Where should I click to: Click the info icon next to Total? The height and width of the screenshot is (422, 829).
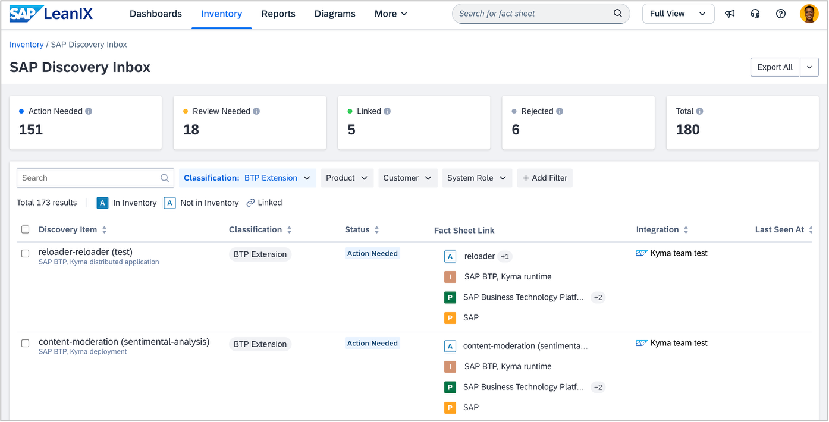pyautogui.click(x=699, y=111)
